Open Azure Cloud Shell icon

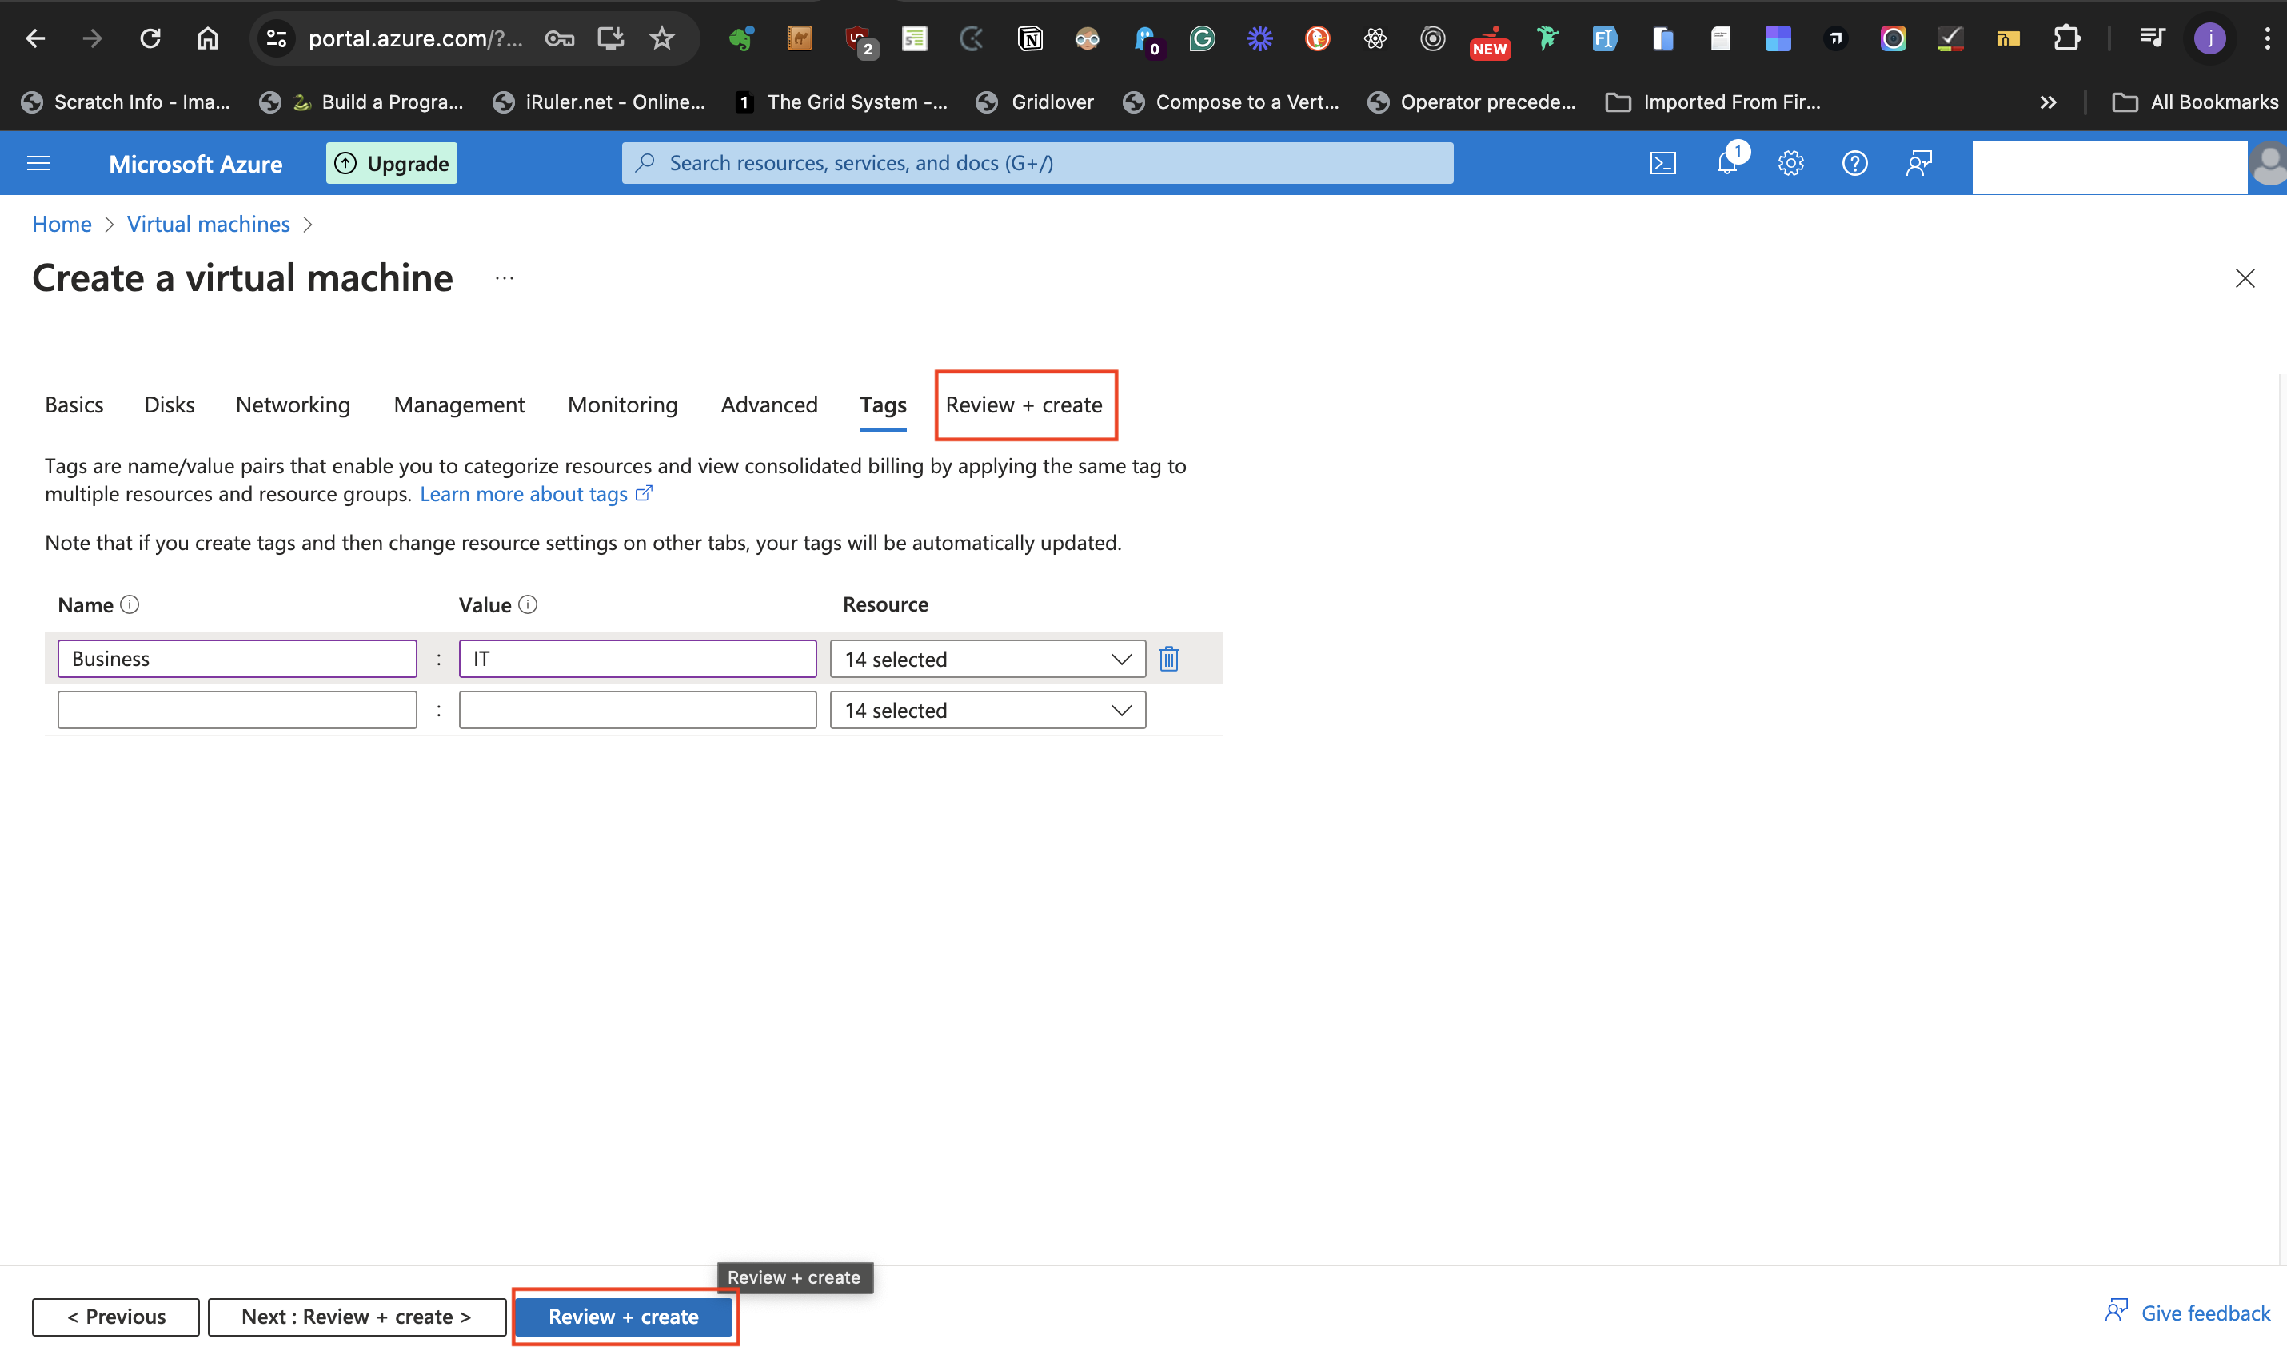tap(1662, 163)
